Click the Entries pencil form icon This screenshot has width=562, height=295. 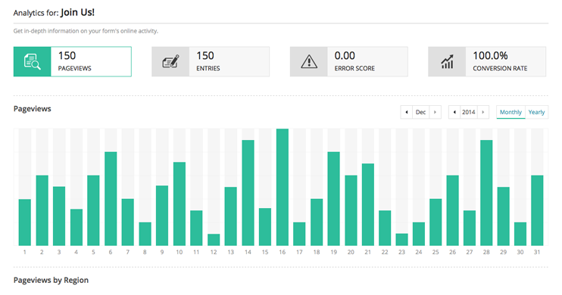(170, 61)
